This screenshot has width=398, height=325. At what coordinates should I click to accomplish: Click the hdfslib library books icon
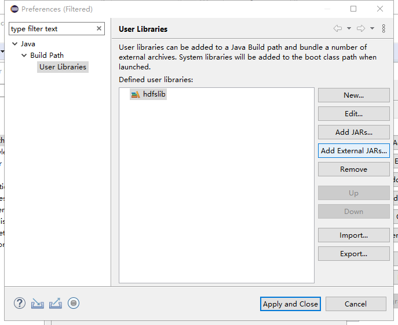pyautogui.click(x=136, y=94)
